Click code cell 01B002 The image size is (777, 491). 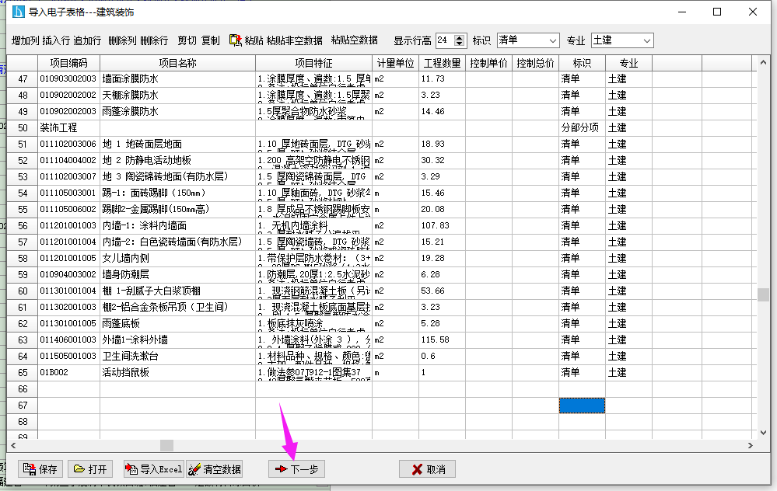coord(69,373)
